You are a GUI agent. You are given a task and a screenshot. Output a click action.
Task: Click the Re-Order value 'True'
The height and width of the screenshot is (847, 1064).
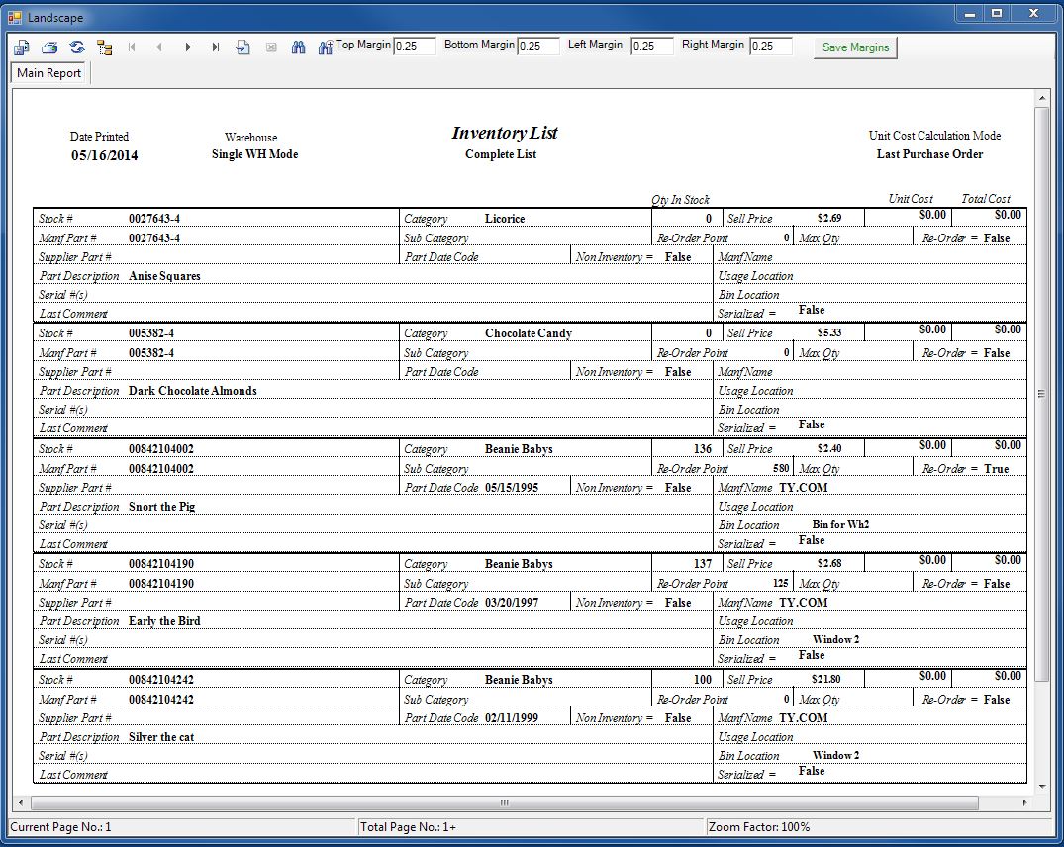tap(996, 469)
